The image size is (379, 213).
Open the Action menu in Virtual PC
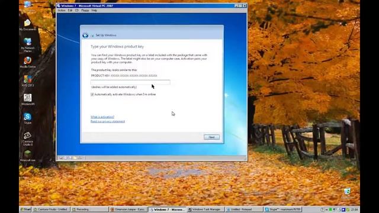click(62, 11)
